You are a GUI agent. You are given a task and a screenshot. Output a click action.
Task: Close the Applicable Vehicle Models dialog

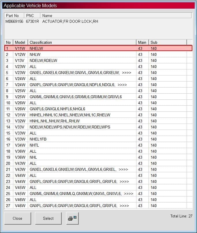point(18,218)
